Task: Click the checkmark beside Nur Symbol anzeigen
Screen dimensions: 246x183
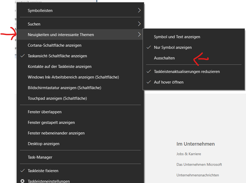Action: coord(148,47)
